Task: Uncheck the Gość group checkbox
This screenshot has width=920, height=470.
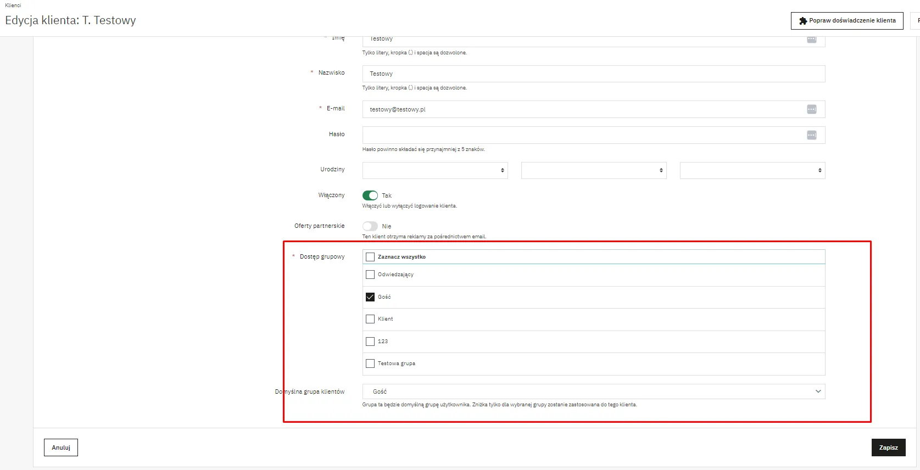Action: click(x=370, y=297)
